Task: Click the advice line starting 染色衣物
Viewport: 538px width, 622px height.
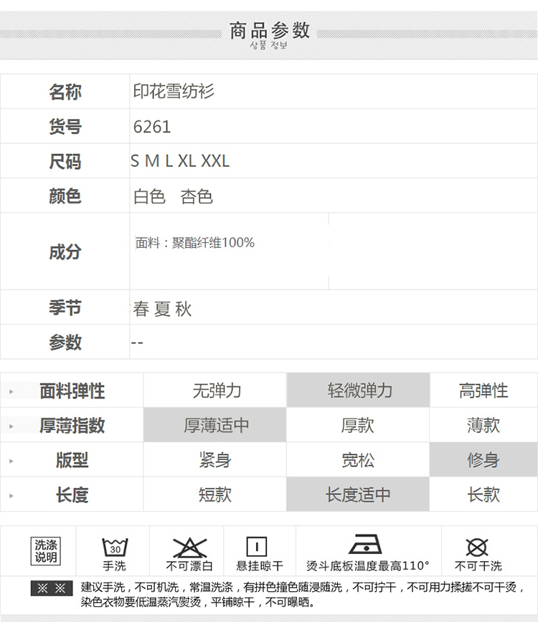Action: coord(198,602)
